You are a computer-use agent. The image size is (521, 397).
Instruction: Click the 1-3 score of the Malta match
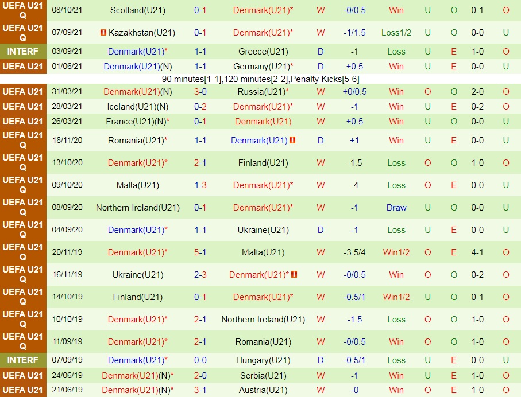coord(200,185)
